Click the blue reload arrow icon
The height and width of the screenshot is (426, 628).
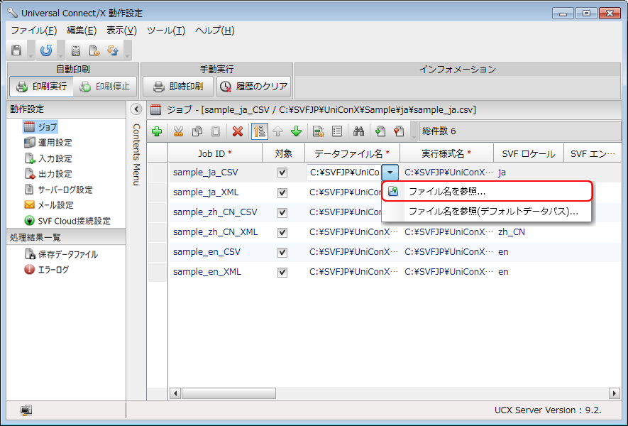46,50
